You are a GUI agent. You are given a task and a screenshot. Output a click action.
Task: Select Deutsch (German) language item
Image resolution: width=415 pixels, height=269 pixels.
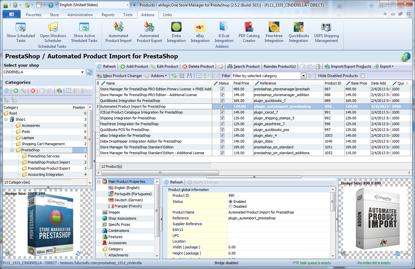128,200
